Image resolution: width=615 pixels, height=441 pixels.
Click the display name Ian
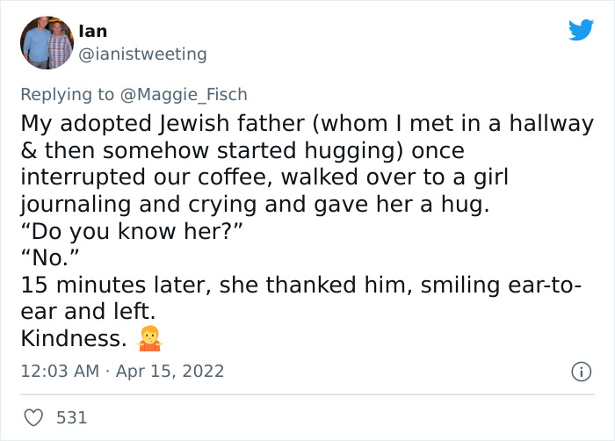pyautogui.click(x=93, y=31)
